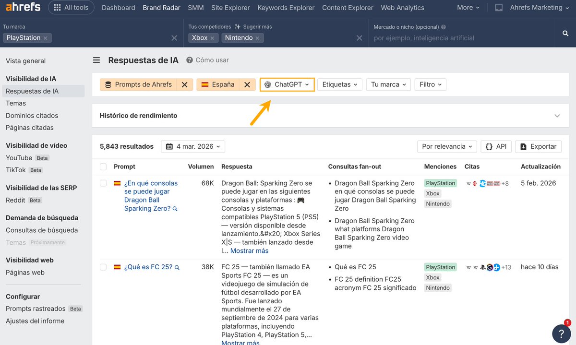Open España country filter
Viewport: 576px width, 345px height.
click(x=218, y=84)
